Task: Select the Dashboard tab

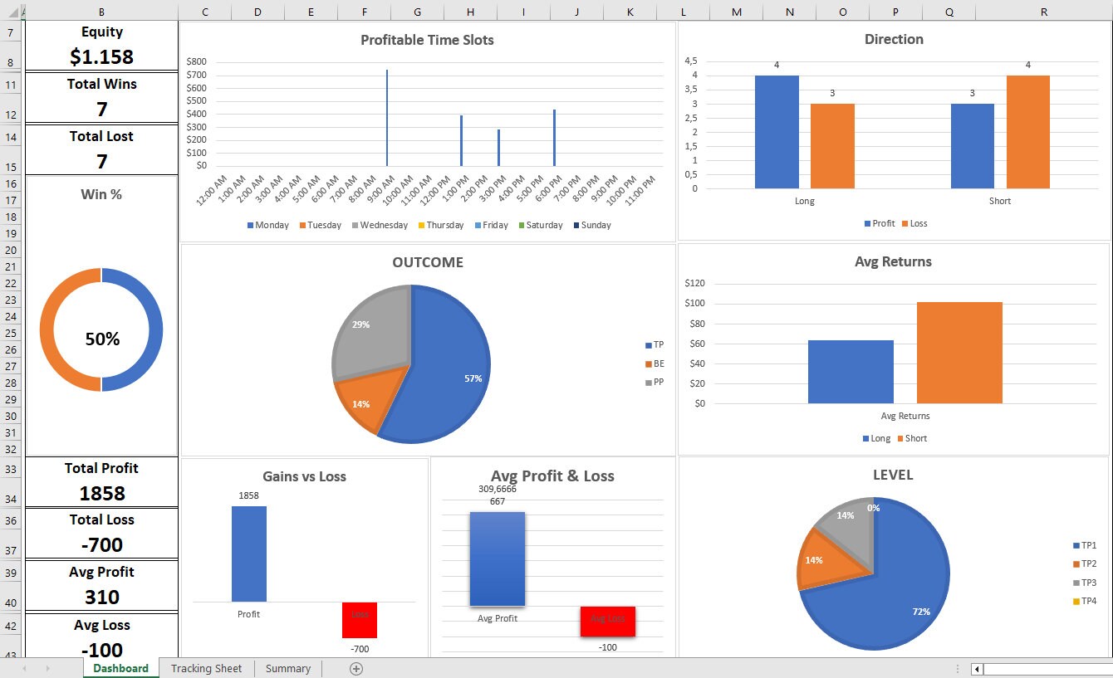Action: click(120, 668)
